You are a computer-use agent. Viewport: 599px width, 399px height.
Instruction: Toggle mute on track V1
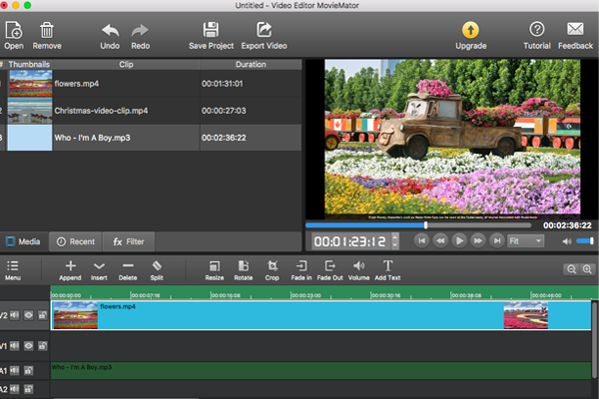click(15, 346)
